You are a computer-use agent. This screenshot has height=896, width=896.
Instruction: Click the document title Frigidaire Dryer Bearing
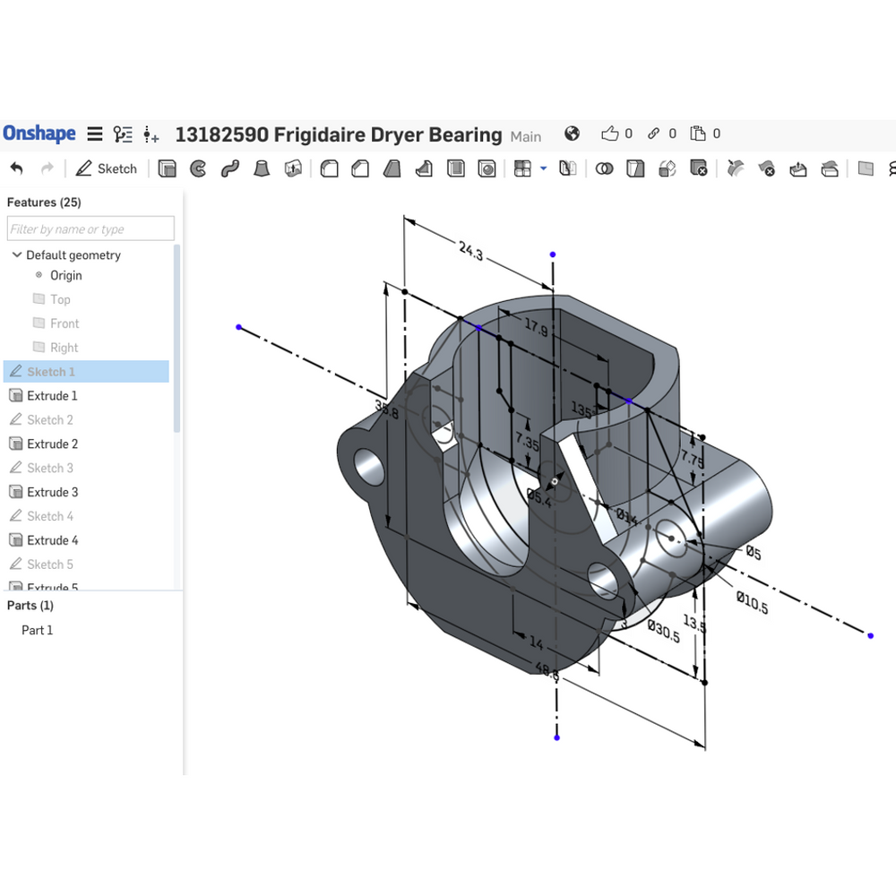tap(339, 135)
